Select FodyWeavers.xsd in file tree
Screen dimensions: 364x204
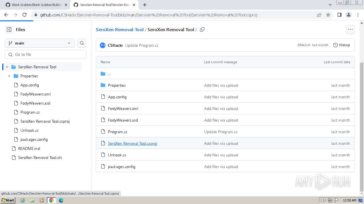(35, 103)
